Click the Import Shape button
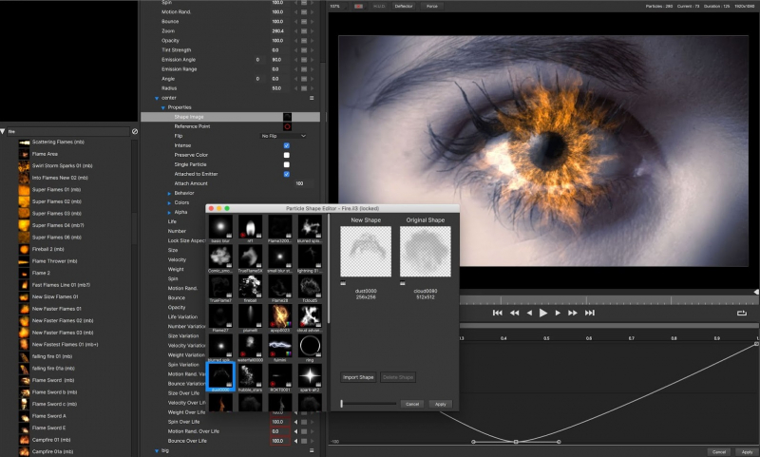 point(359,377)
